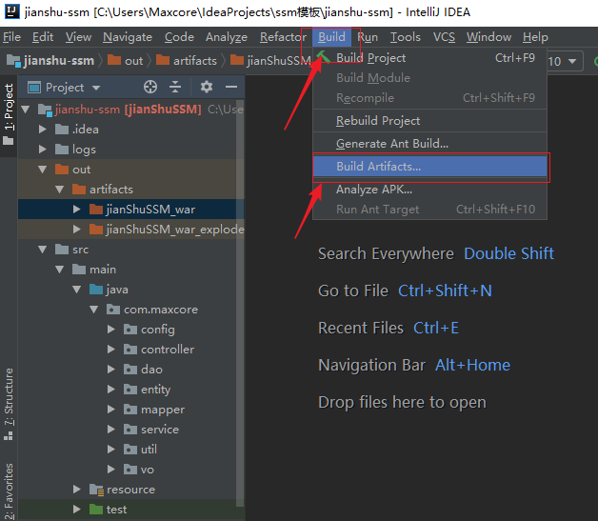The width and height of the screenshot is (598, 521).
Task: Expand the logs folder node
Action: [x=42, y=150]
